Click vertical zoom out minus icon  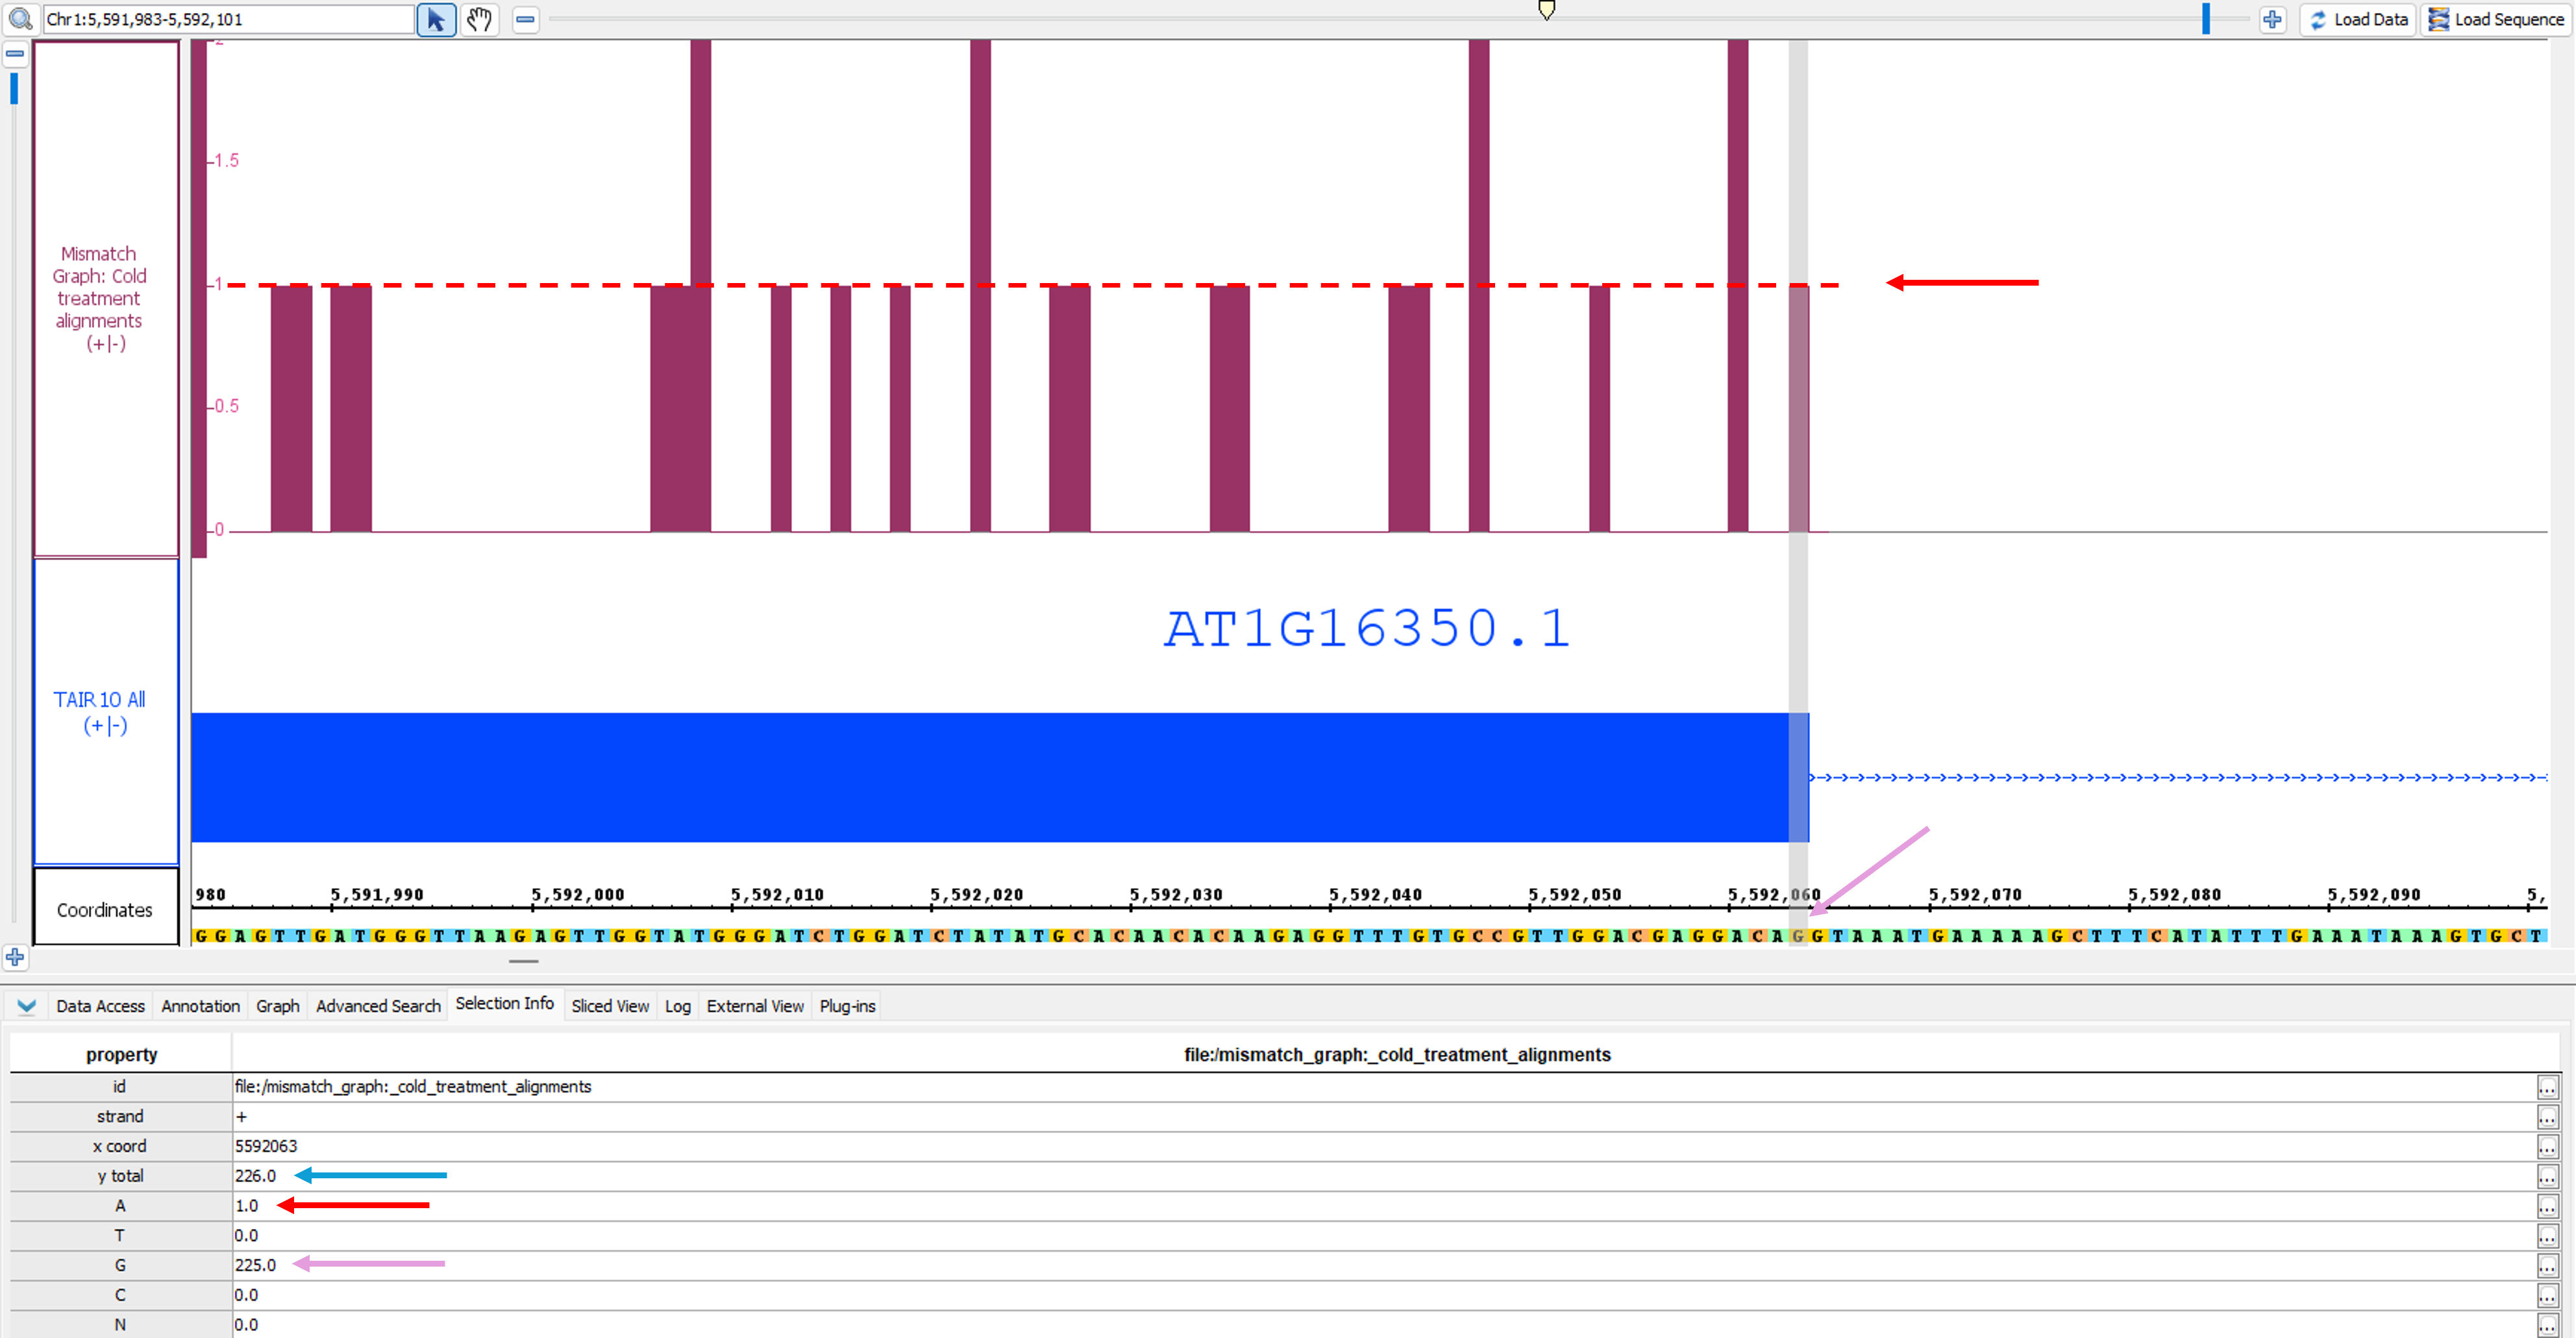(14, 53)
